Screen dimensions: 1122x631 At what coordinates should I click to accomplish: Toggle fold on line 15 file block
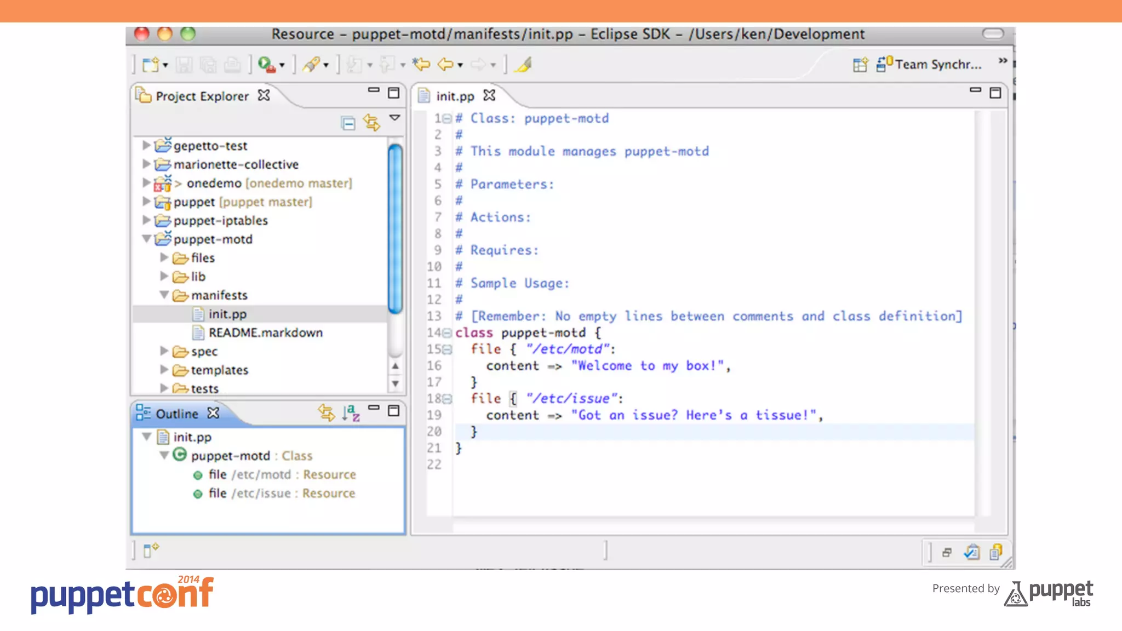[448, 349]
